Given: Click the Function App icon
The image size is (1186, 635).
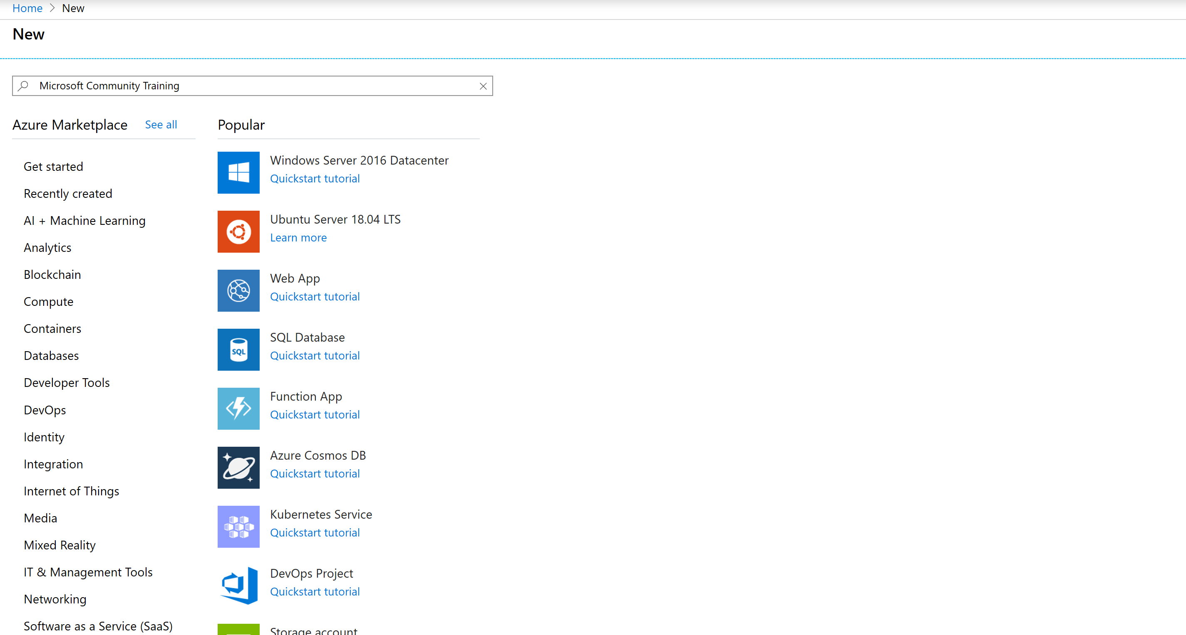Looking at the screenshot, I should coord(238,408).
